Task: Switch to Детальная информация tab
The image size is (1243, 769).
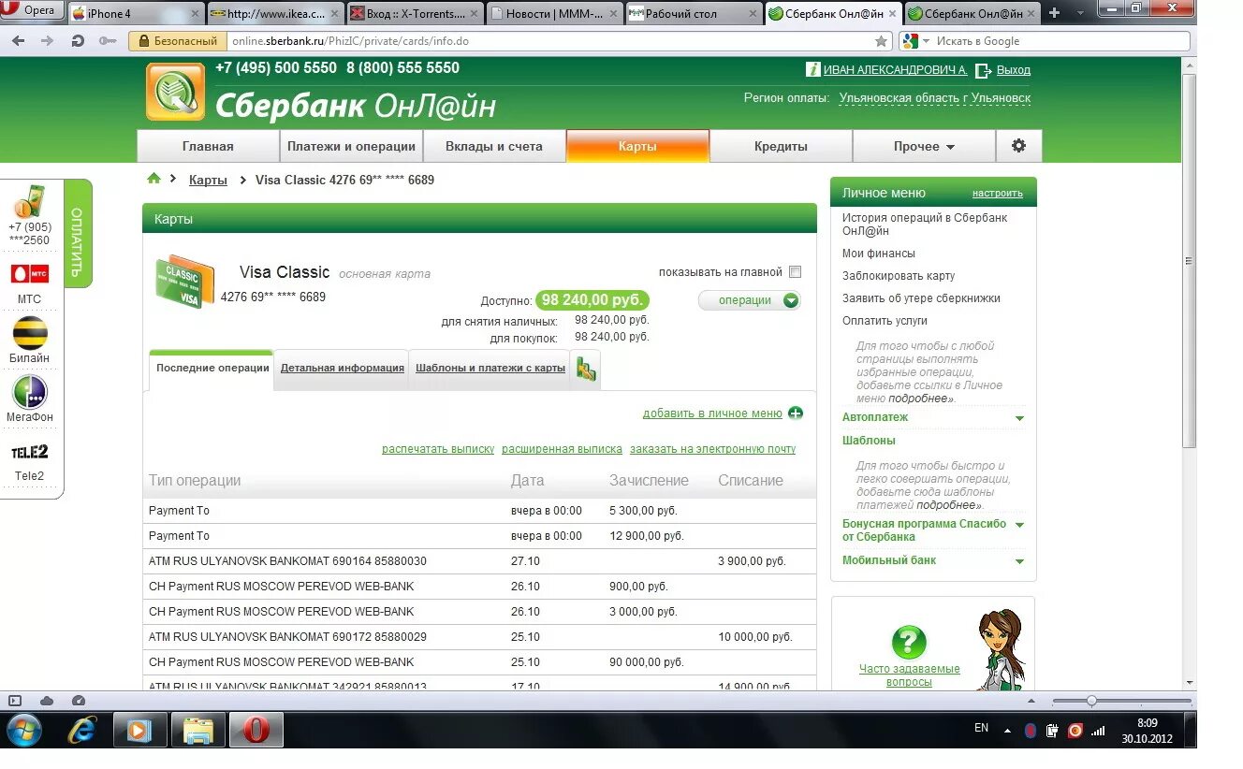Action: [342, 368]
